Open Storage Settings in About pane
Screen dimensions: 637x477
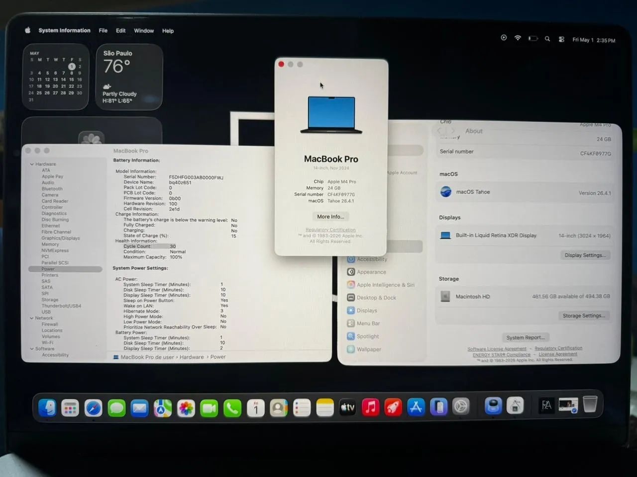tap(584, 316)
